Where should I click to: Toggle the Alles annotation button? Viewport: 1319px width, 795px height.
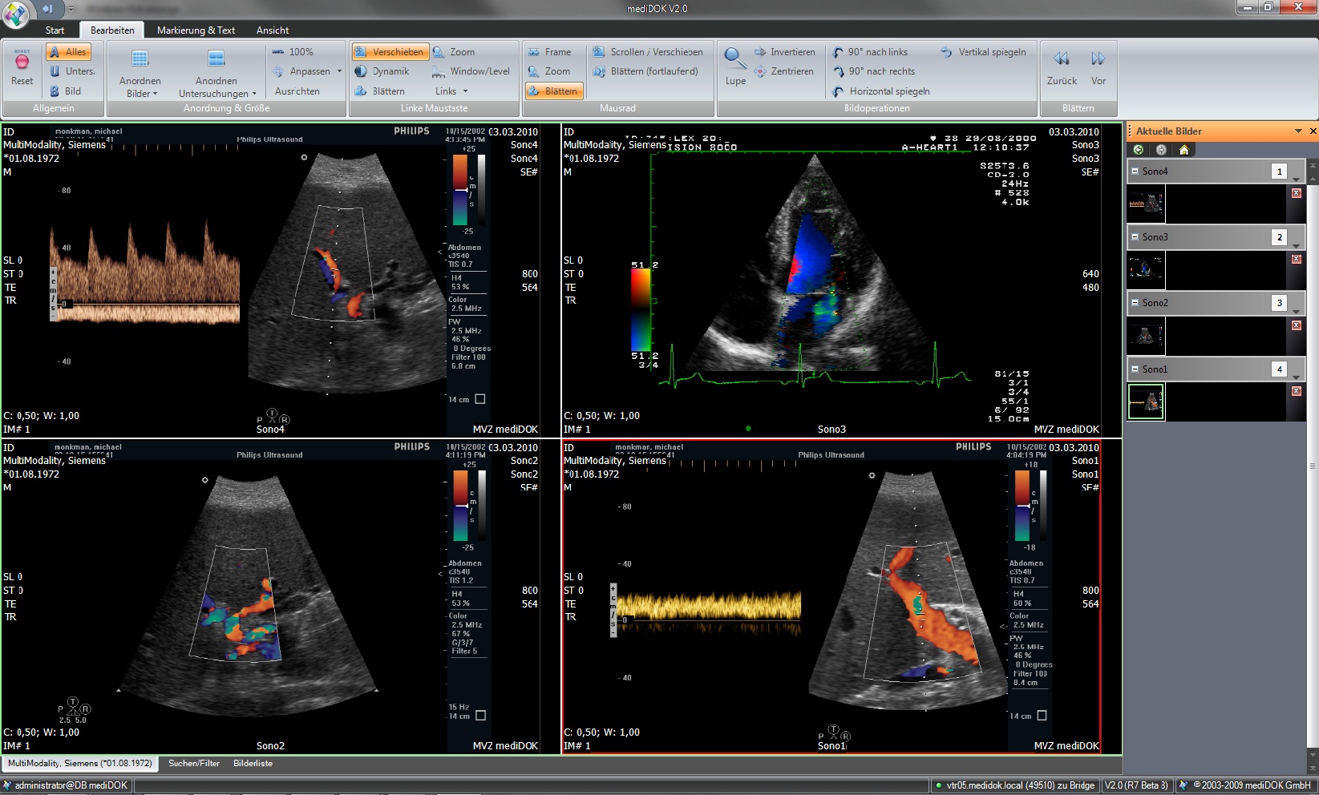pyautogui.click(x=68, y=52)
